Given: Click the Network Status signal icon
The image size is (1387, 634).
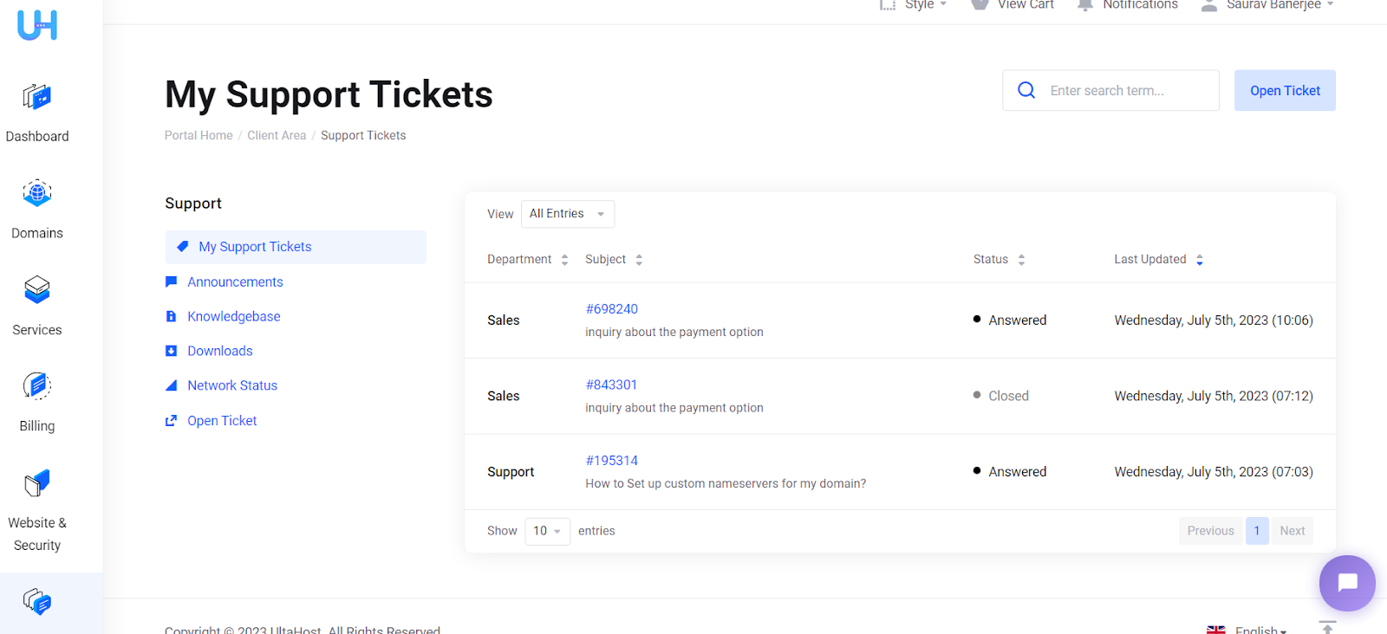Looking at the screenshot, I should point(172,385).
